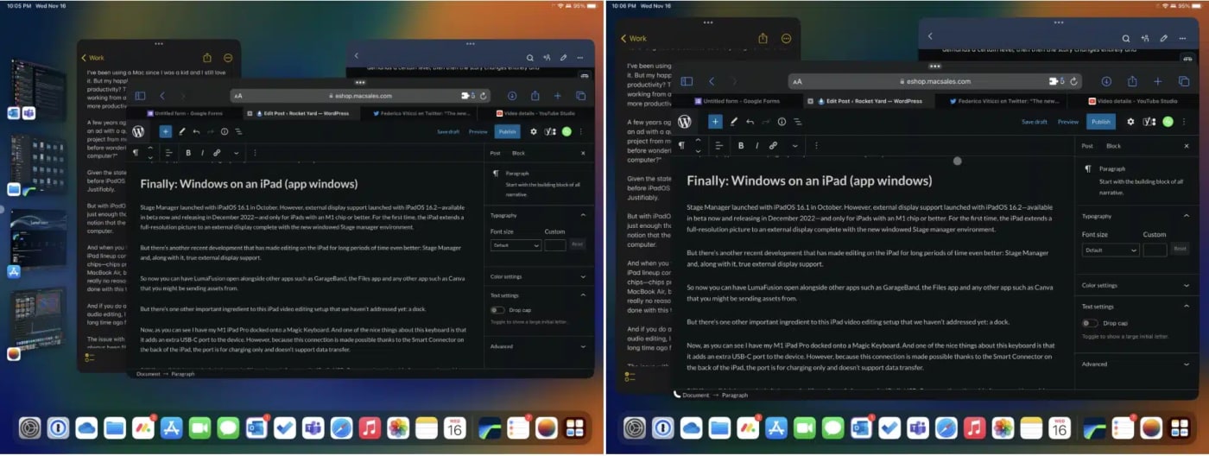Click blue block inserter plus in 10:05 PM screenshot
Image resolution: width=1209 pixels, height=456 pixels.
tap(166, 132)
